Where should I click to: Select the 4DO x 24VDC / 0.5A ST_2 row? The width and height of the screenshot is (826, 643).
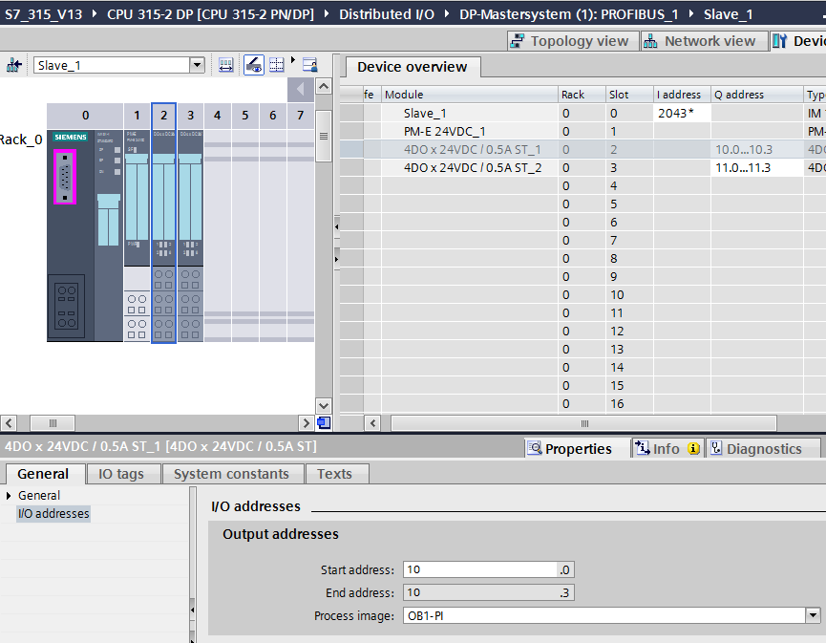pyautogui.click(x=582, y=167)
